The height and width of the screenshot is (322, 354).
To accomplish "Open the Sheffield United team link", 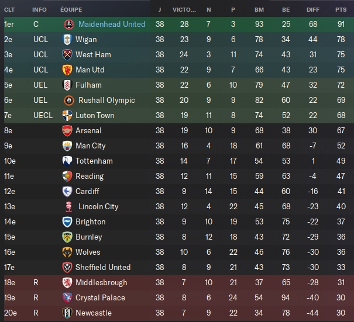I will pyautogui.click(x=103, y=268).
